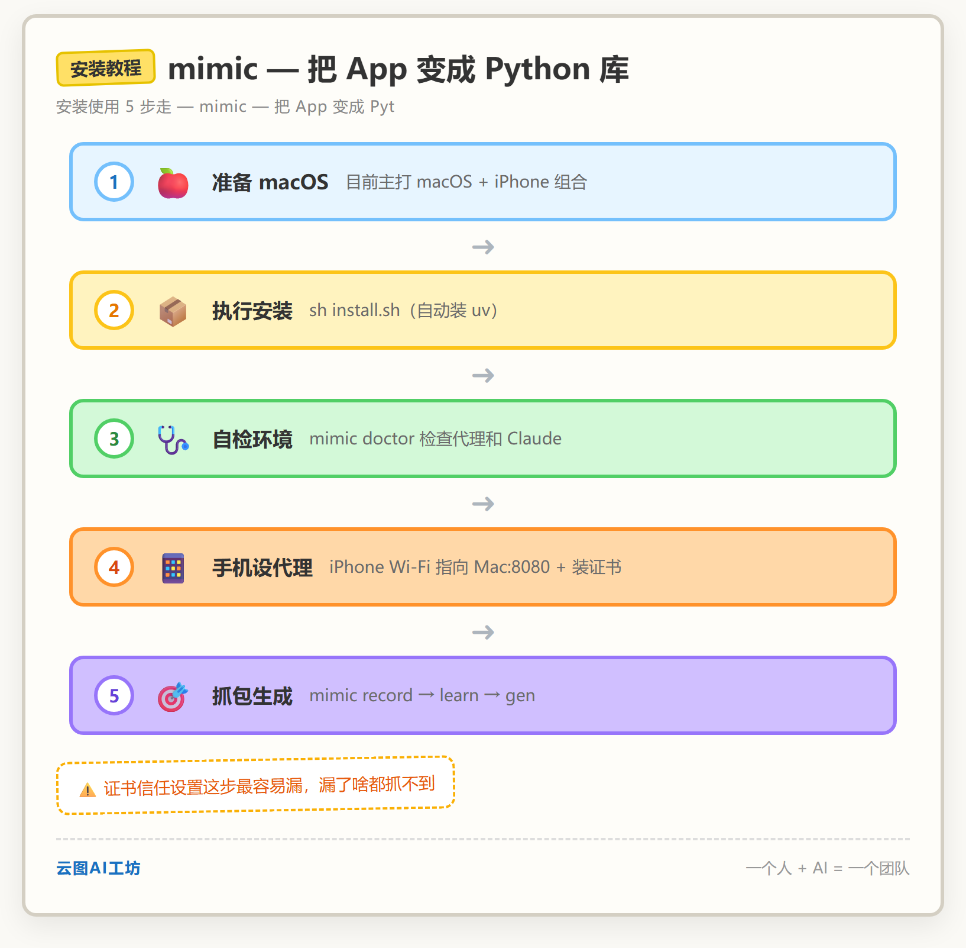The height and width of the screenshot is (948, 966).
Task: Click the heading 执行安装
Action: 252,311
